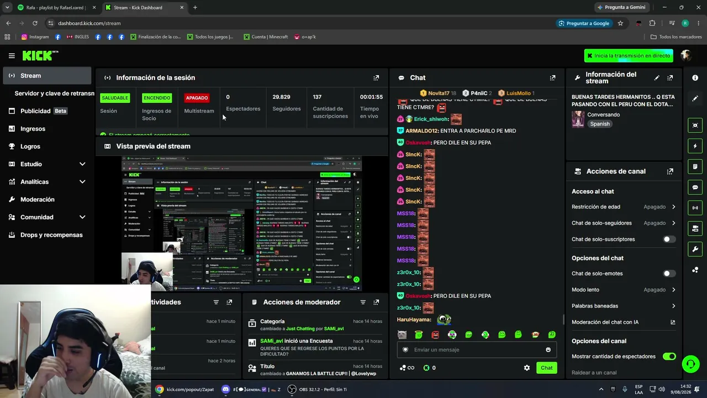Open the profile avatar menu
Viewport: 707px width, 398px height.
686,55
